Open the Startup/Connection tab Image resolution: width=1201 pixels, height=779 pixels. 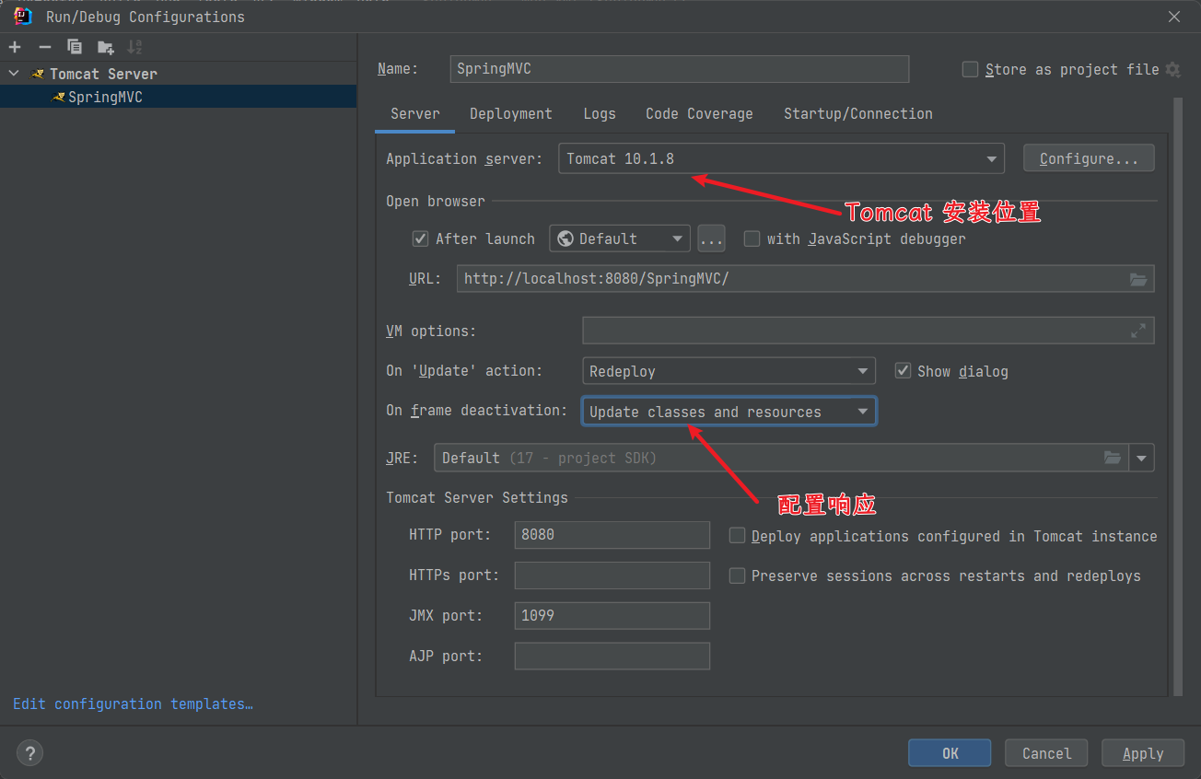pyautogui.click(x=857, y=114)
